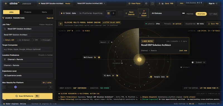Click the magnifier in Job Title field
223x106 pixels.
(x=5, y=29)
